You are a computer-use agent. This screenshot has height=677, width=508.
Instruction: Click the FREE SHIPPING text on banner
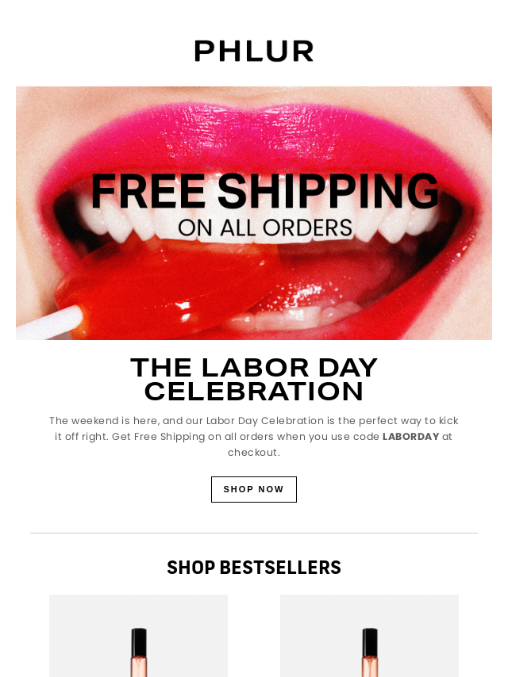coord(264,191)
